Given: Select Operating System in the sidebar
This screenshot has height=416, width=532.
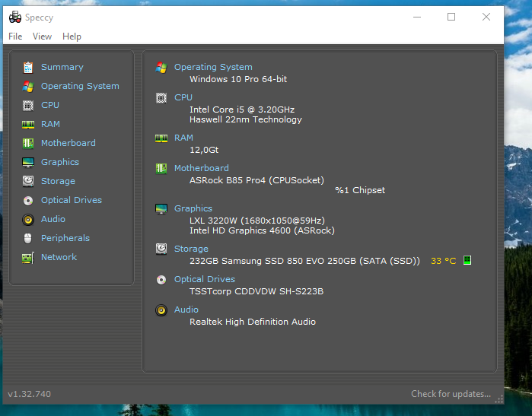Looking at the screenshot, I should tap(80, 86).
